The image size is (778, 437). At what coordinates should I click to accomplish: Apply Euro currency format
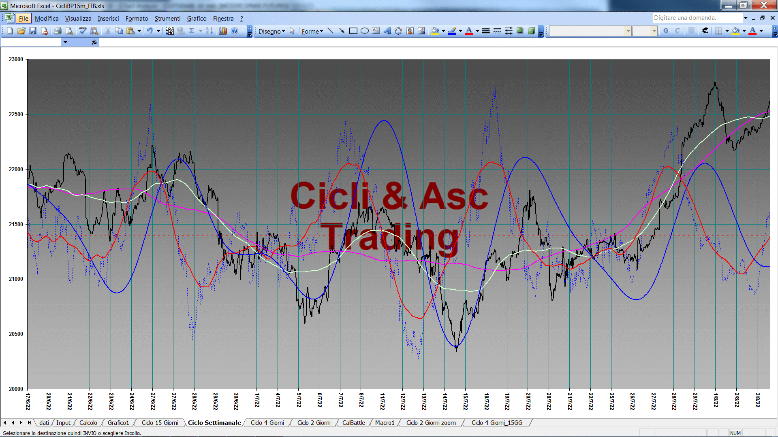pyautogui.click(x=705, y=31)
